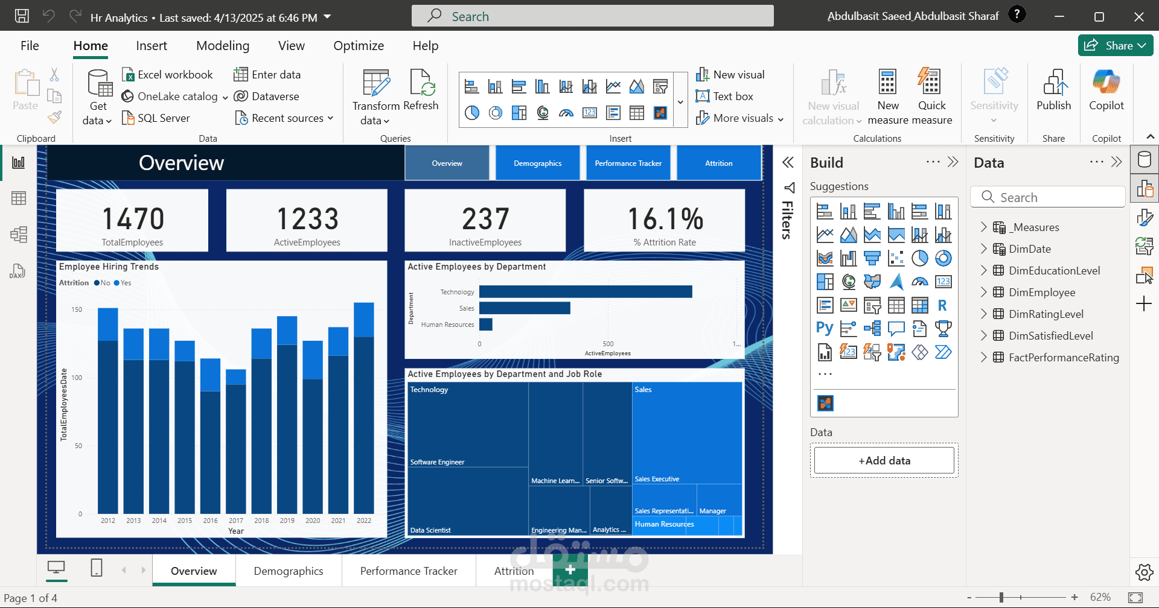Click the Attrition navigation button on the canvas
Viewport: 1159px width, 608px height.
(718, 163)
